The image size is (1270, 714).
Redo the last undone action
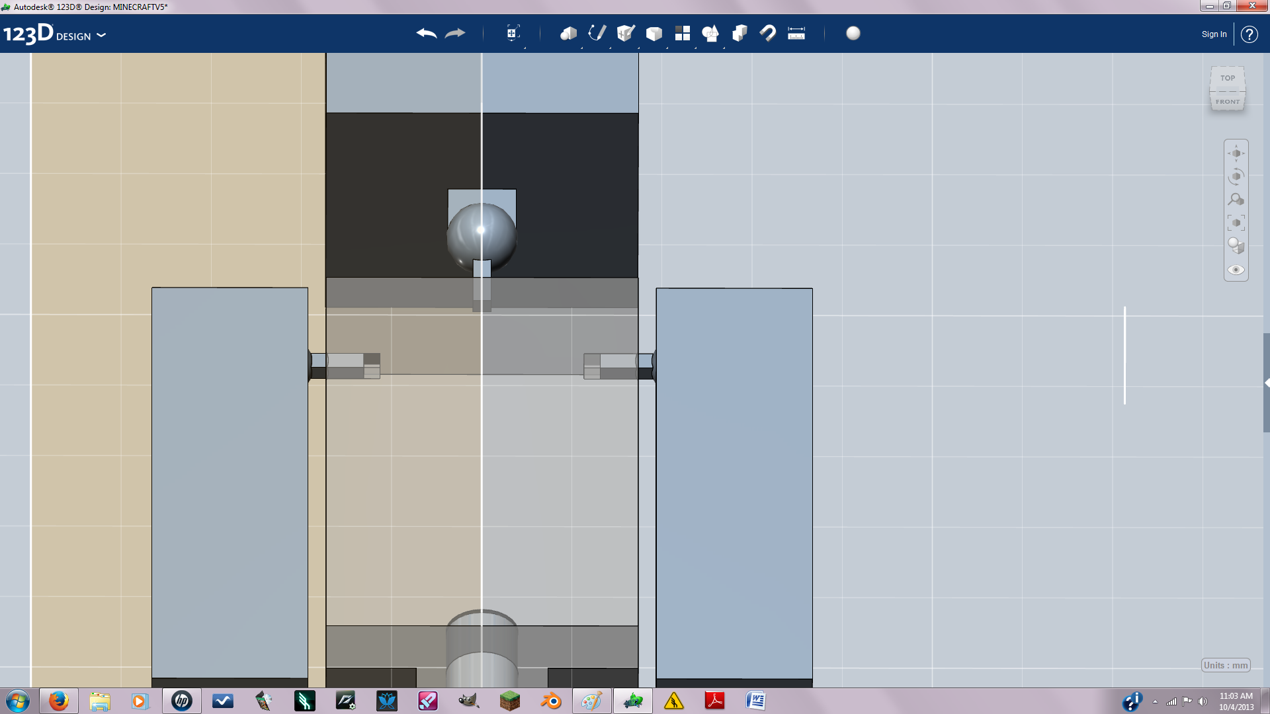pos(455,33)
